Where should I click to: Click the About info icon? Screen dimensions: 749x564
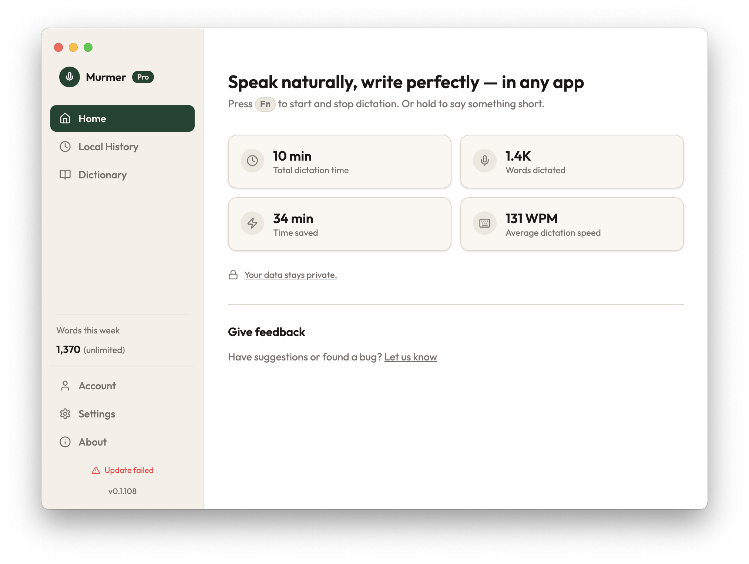pos(65,442)
